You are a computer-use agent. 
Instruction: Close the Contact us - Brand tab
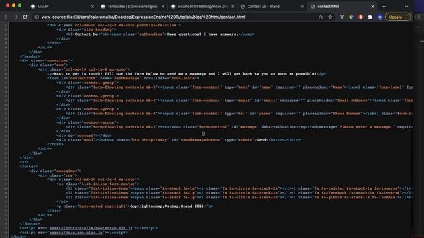pyautogui.click(x=303, y=7)
